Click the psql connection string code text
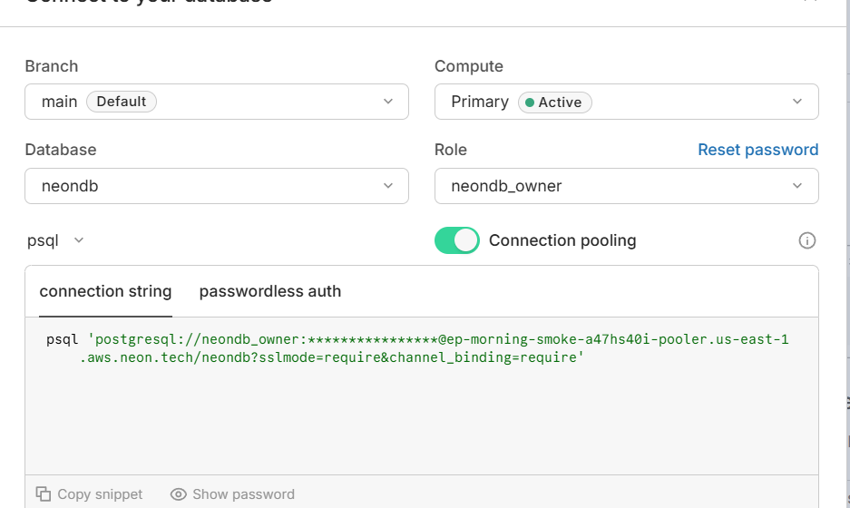The width and height of the screenshot is (850, 508). 417,348
